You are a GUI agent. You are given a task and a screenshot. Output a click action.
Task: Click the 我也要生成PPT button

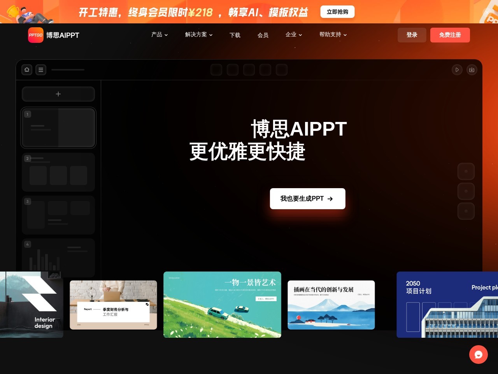307,199
